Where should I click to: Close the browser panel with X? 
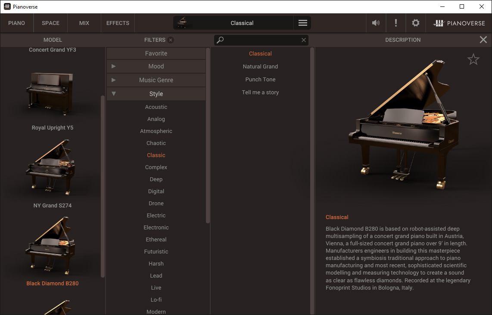pos(483,40)
